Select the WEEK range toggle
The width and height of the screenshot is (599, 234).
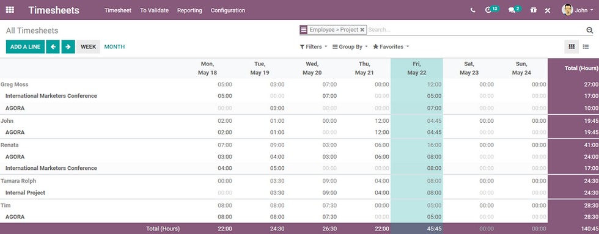(x=88, y=46)
